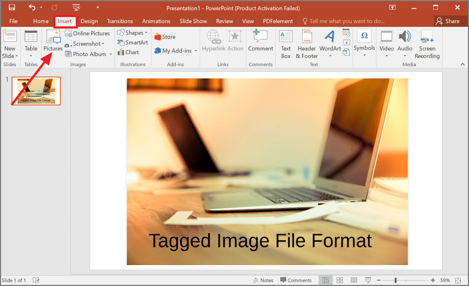Open the WordArt styles gallery
469x286 pixels.
(x=330, y=43)
